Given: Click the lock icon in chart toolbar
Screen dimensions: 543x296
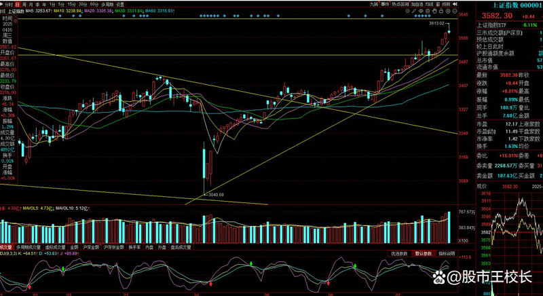Looking at the screenshot, I should click(x=439, y=11).
